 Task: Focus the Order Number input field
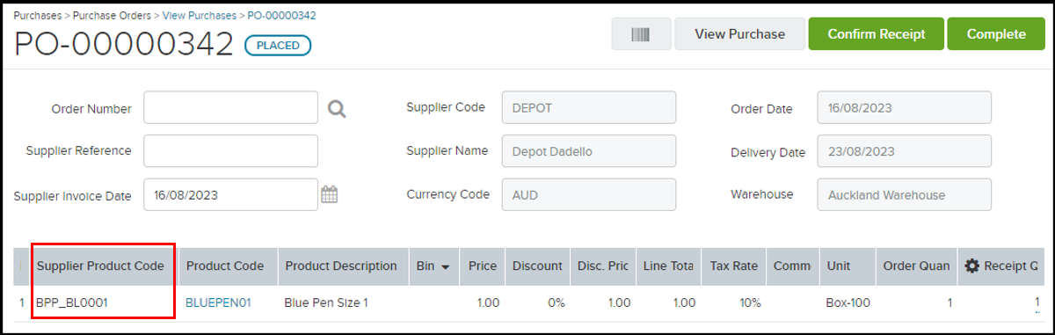(x=230, y=108)
